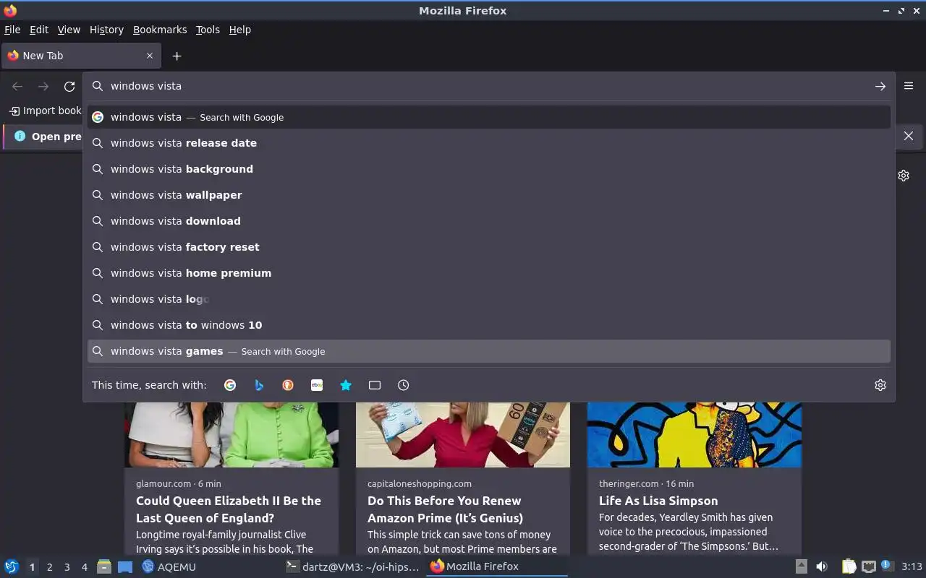
Task: Click the Import bookmarks toolbar item
Action: point(45,111)
